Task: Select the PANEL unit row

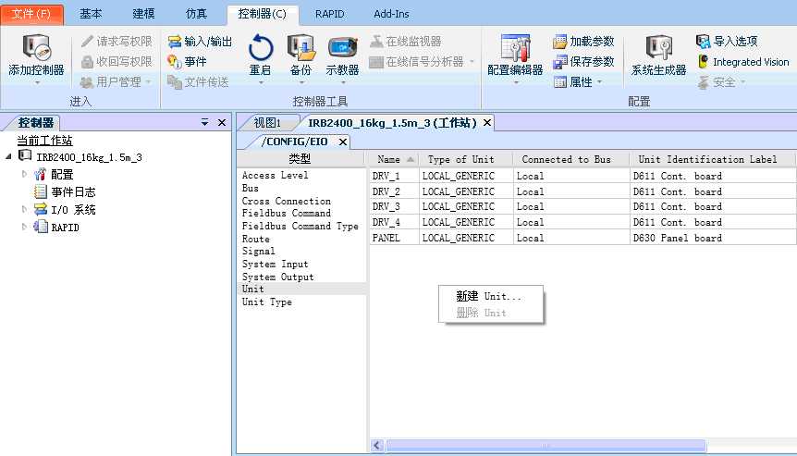Action: (x=582, y=238)
